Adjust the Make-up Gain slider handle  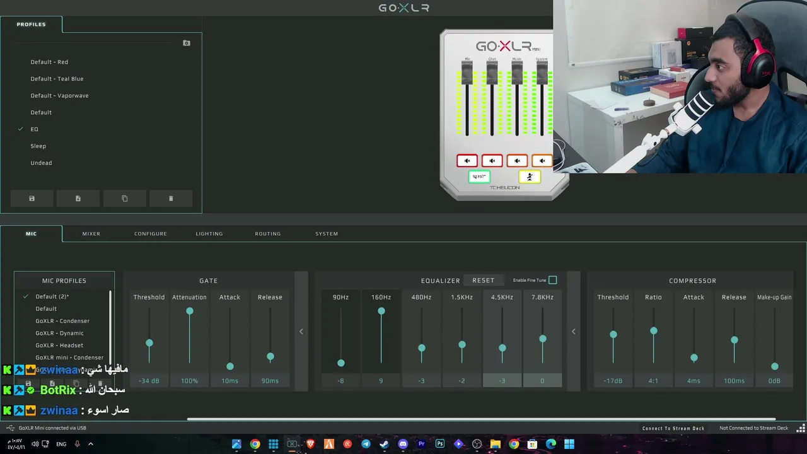[775, 366]
